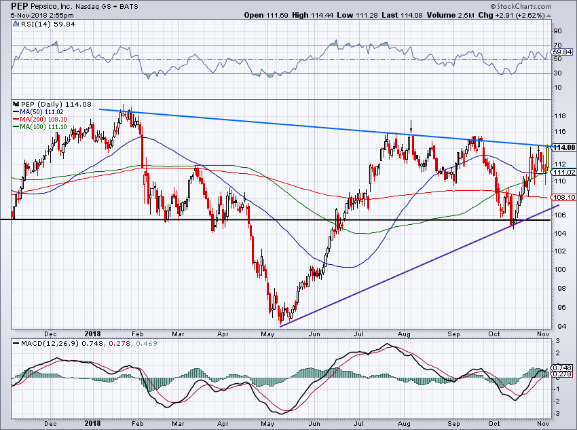Click the 116 price axis label
The width and height of the screenshot is (577, 430).
560,131
